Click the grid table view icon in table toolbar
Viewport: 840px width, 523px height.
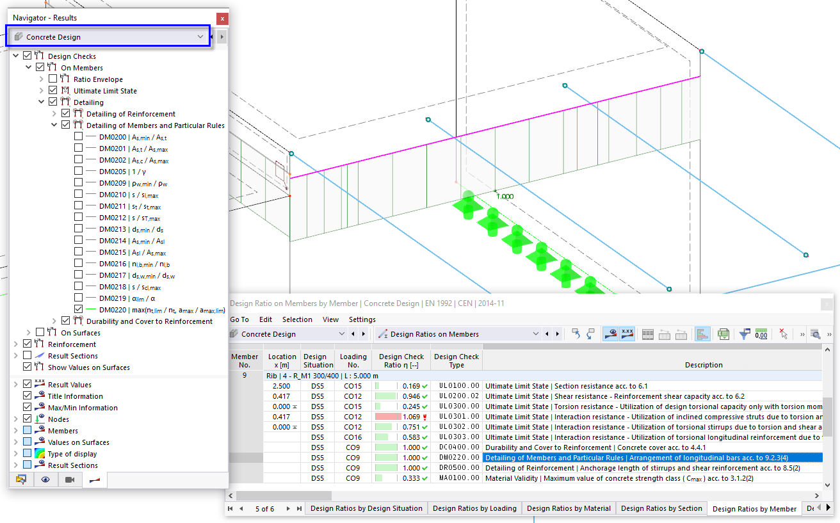pos(648,334)
